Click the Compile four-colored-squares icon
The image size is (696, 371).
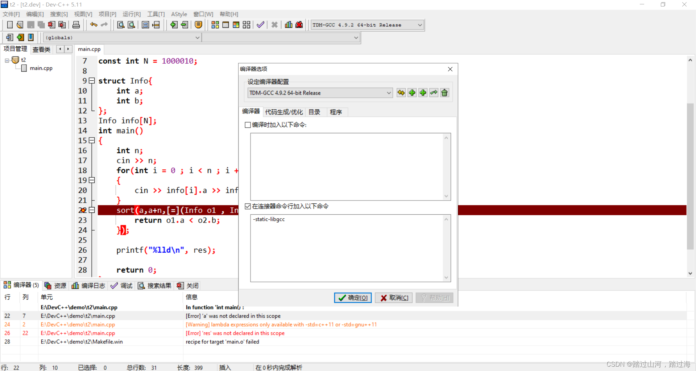click(215, 25)
